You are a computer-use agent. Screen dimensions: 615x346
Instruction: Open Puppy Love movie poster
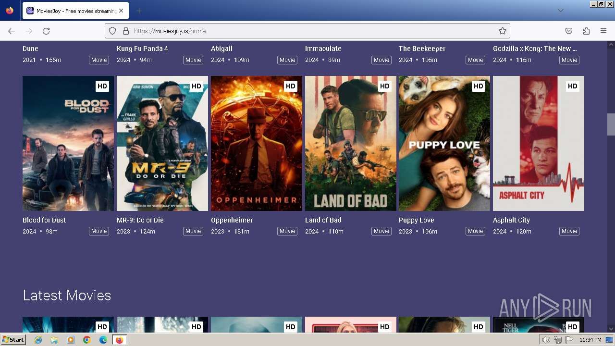444,143
